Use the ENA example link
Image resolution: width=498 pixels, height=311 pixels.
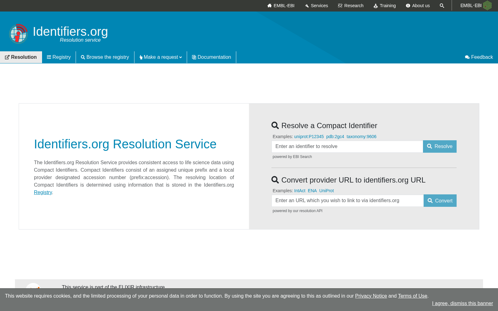pos(312,191)
